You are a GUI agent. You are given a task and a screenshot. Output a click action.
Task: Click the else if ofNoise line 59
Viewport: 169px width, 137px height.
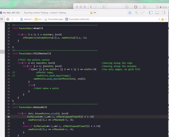pyautogui.click(x=62, y=126)
